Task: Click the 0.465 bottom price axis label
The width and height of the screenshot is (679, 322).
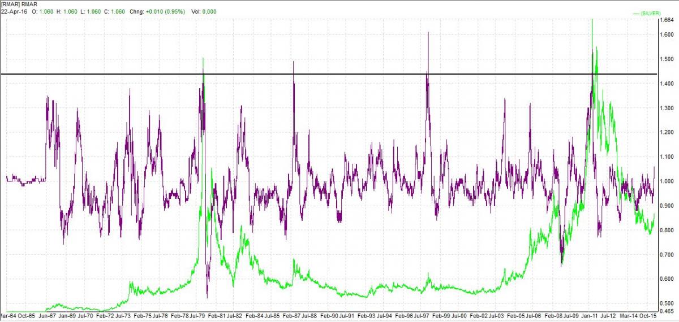Action: (x=667, y=311)
